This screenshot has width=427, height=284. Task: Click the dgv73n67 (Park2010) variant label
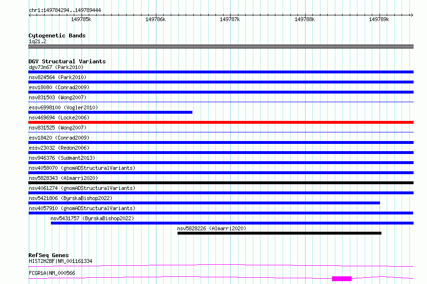coord(56,67)
